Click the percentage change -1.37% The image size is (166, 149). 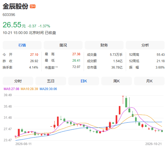[x=44, y=26]
